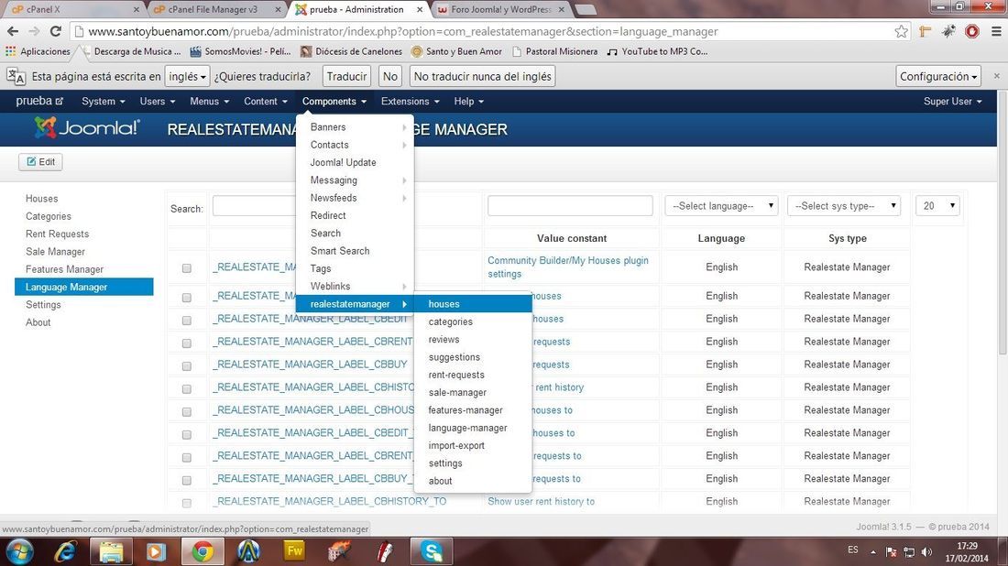Check the LABEL_CBRENT row checkbox
The image size is (1008, 566).
click(186, 343)
